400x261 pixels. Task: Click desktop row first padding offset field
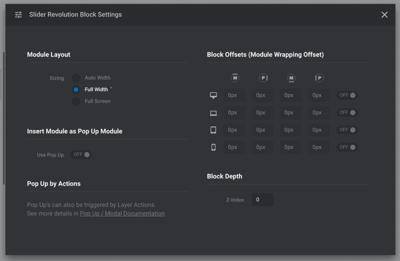(262, 95)
